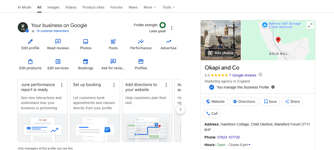Switch to the Images tab

(x=53, y=7)
